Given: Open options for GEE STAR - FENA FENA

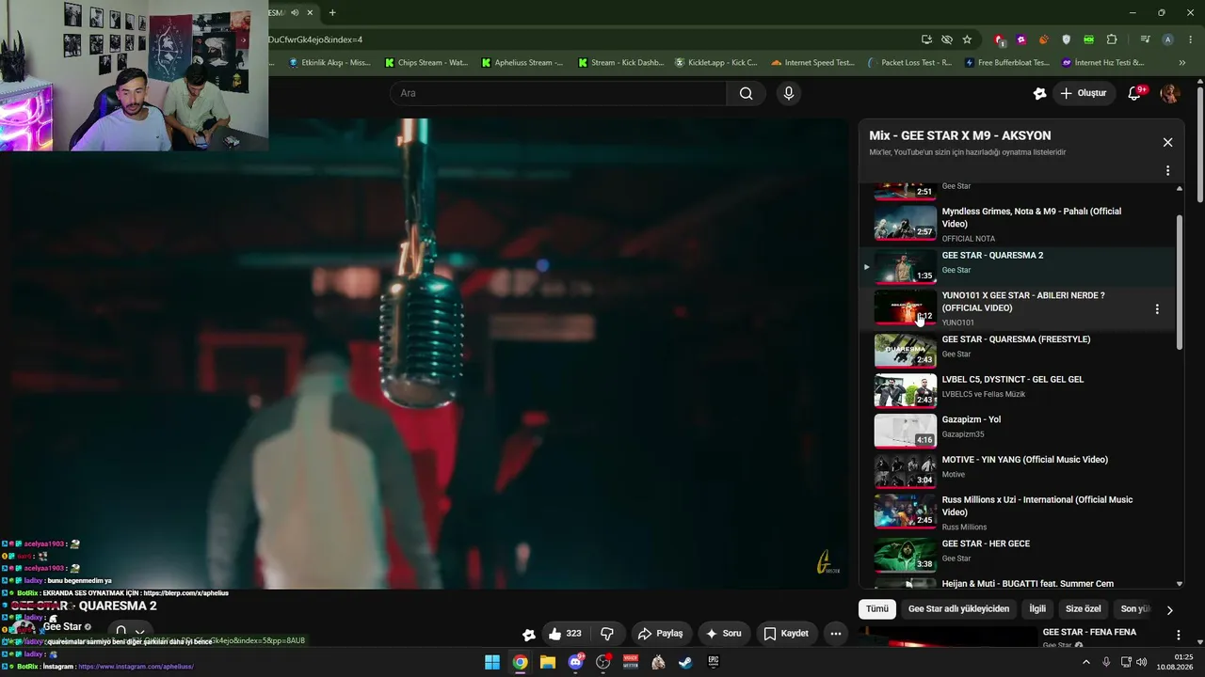Looking at the screenshot, I should point(1178,636).
